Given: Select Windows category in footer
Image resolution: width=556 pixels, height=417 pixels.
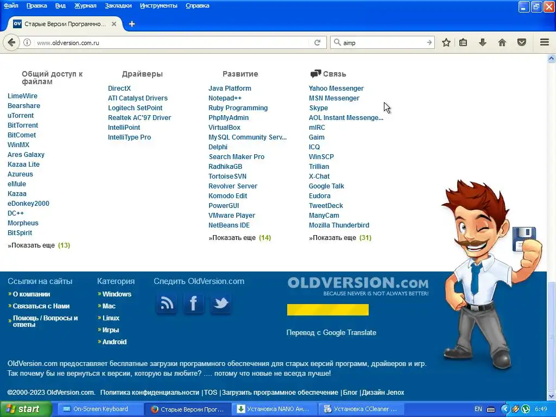Looking at the screenshot, I should (117, 294).
